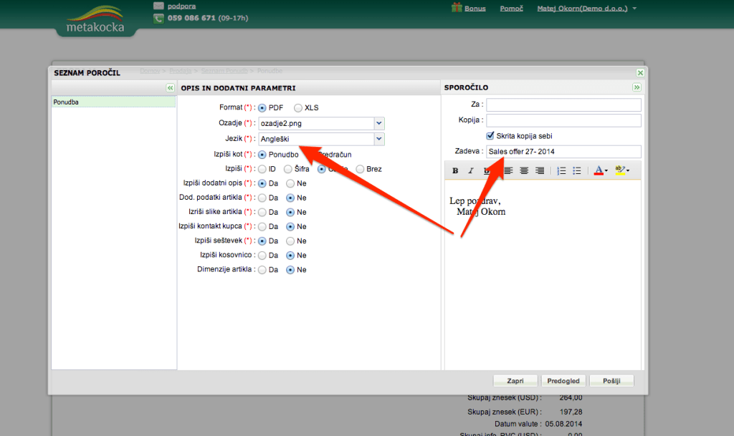Set Izpiši kontakt kupca to Da

click(x=262, y=227)
